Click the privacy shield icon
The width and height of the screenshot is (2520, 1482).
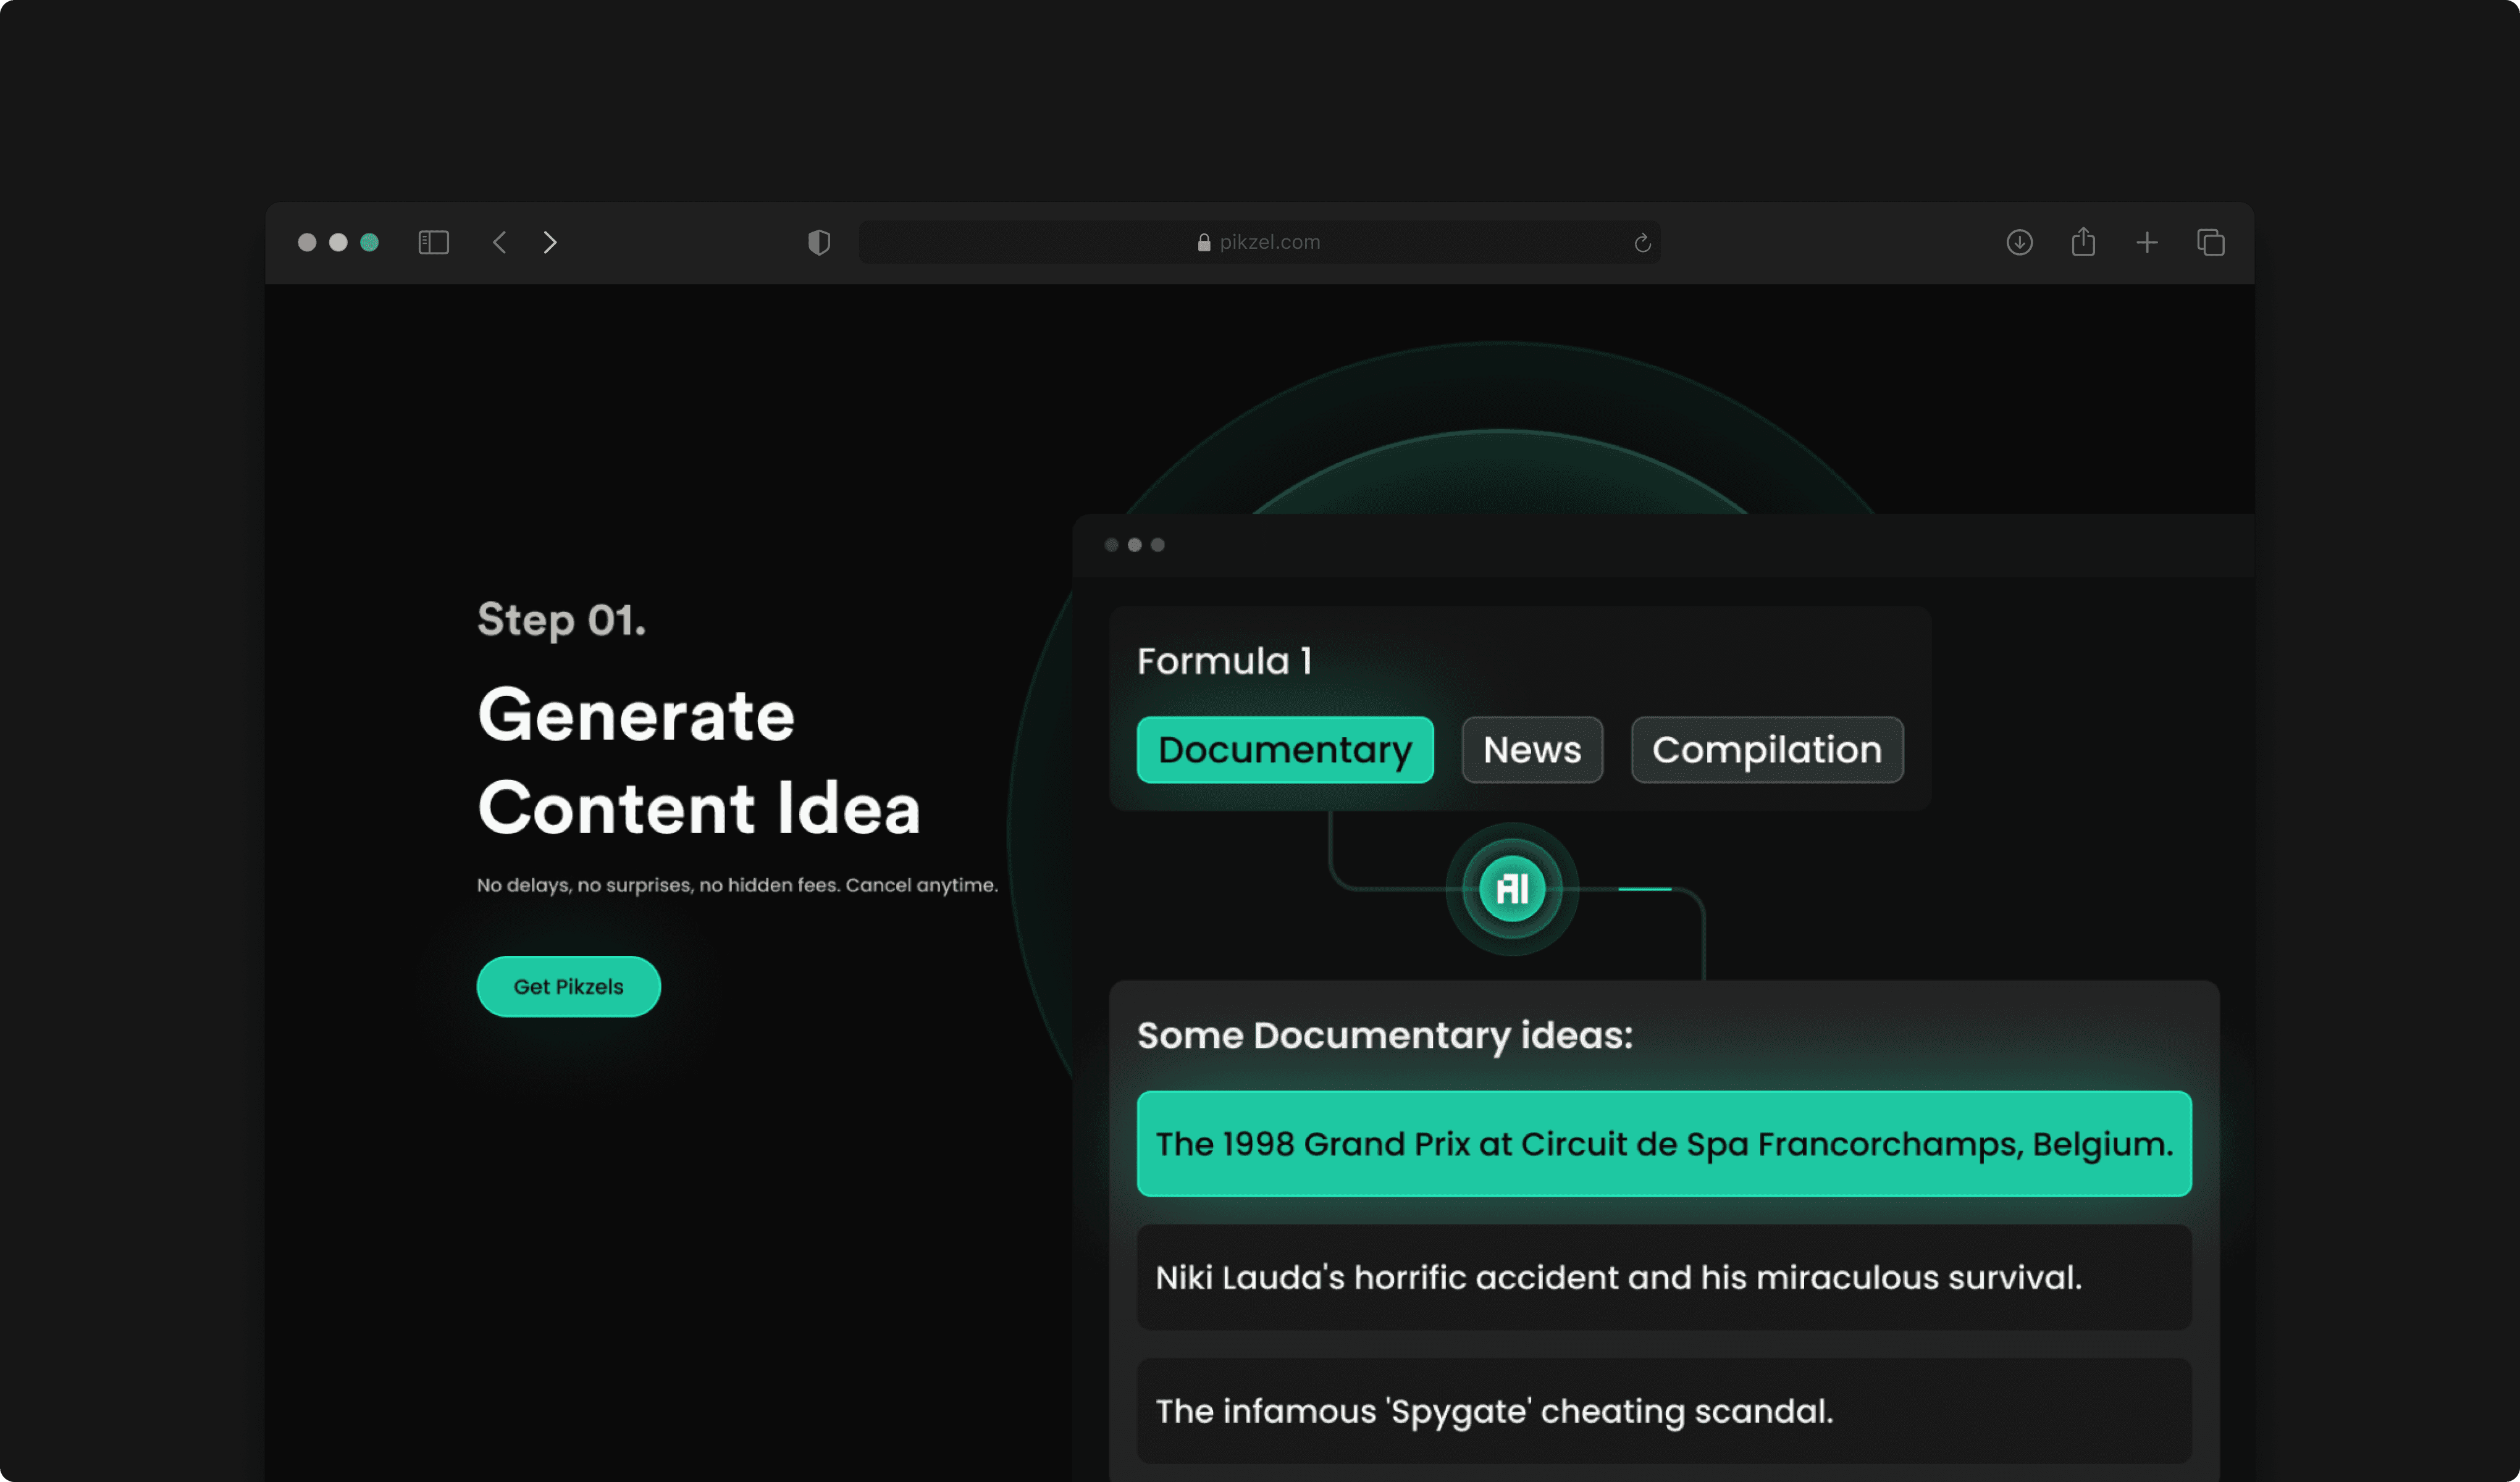point(819,243)
